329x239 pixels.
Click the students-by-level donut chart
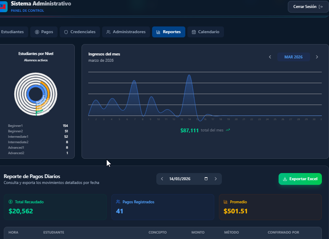click(36, 94)
